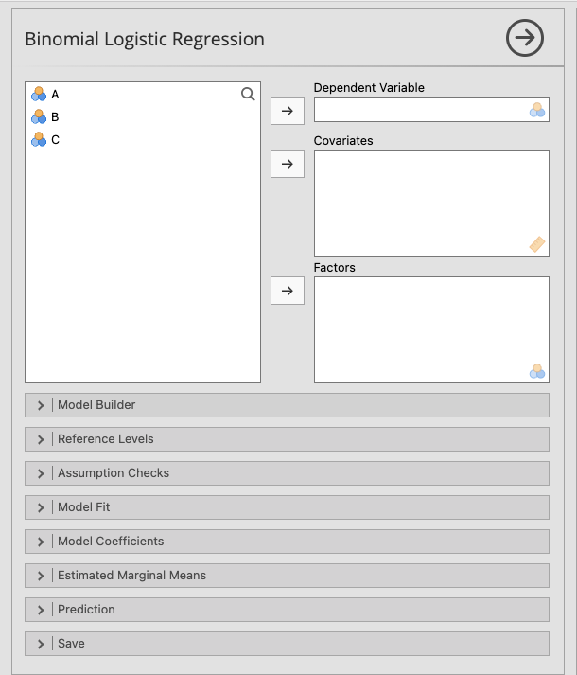Expand the Save section

(287, 644)
